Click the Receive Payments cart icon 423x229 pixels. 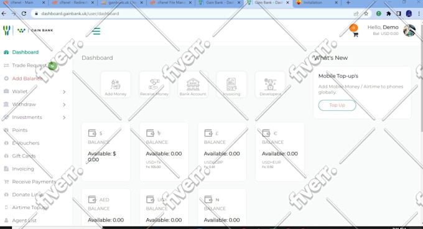[x=6, y=182]
